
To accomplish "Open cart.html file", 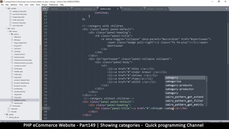I will pos(18,49).
